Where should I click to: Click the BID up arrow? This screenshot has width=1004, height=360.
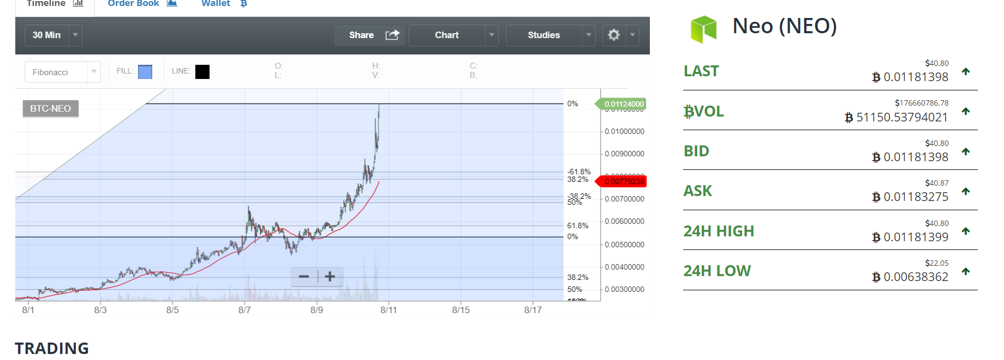[x=966, y=151]
